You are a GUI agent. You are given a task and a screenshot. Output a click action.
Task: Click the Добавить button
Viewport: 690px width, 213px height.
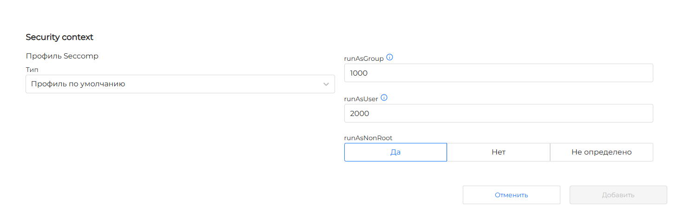click(618, 195)
